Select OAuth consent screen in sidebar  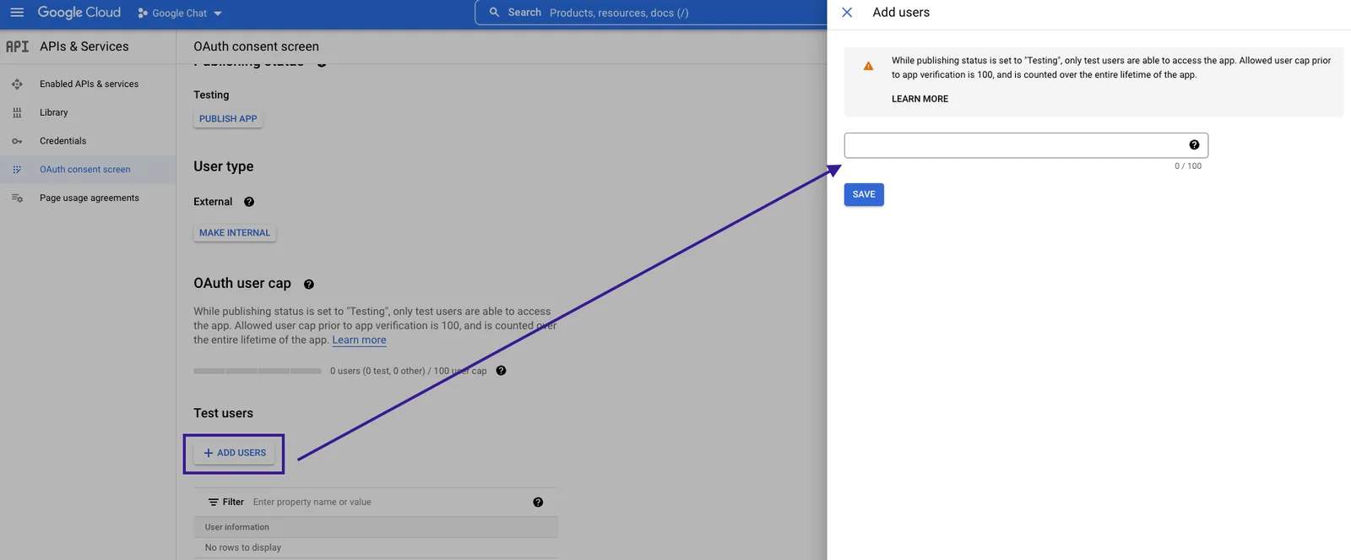85,170
